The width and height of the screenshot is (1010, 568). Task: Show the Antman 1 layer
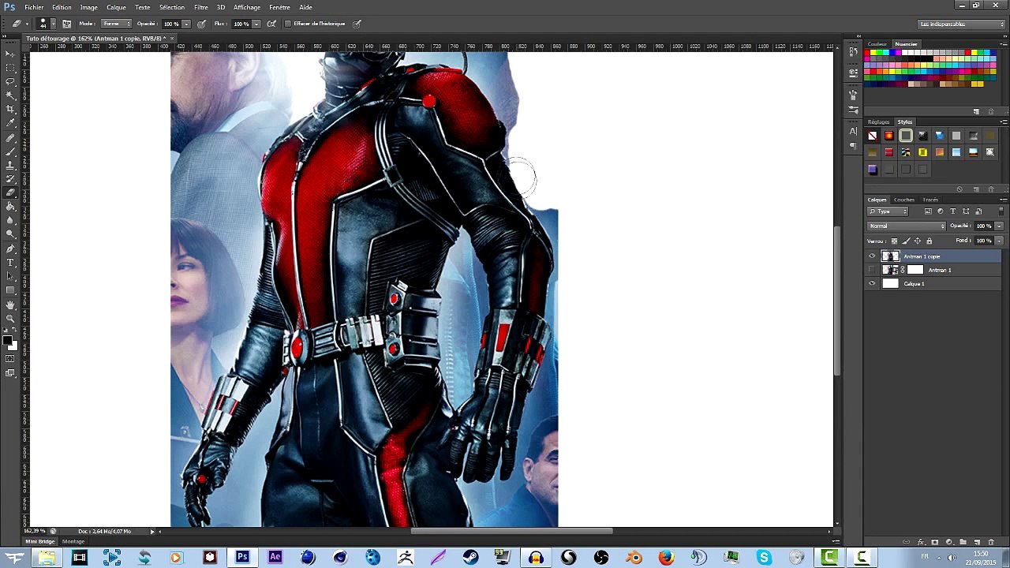click(872, 270)
